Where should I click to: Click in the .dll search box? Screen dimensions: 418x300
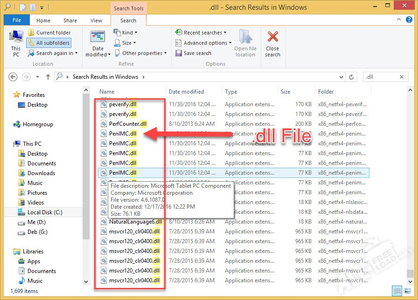pyautogui.click(x=380, y=77)
